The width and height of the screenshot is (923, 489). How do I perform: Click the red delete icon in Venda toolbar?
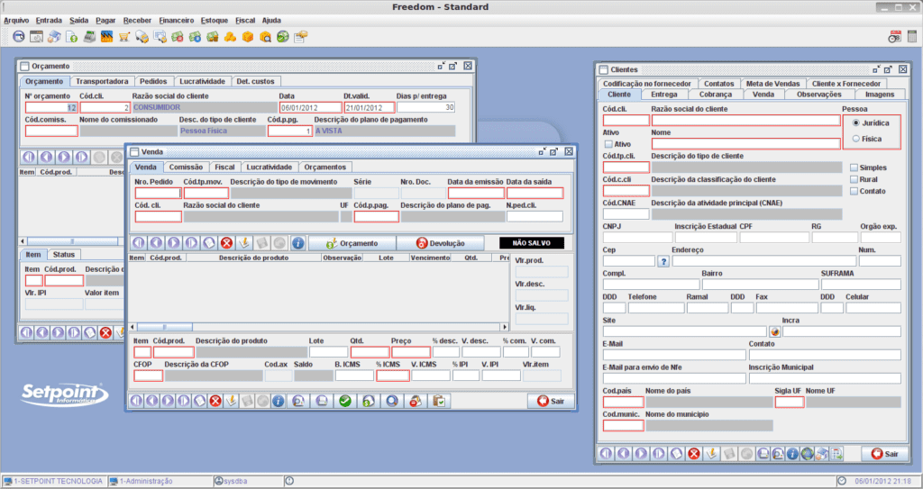click(x=227, y=243)
